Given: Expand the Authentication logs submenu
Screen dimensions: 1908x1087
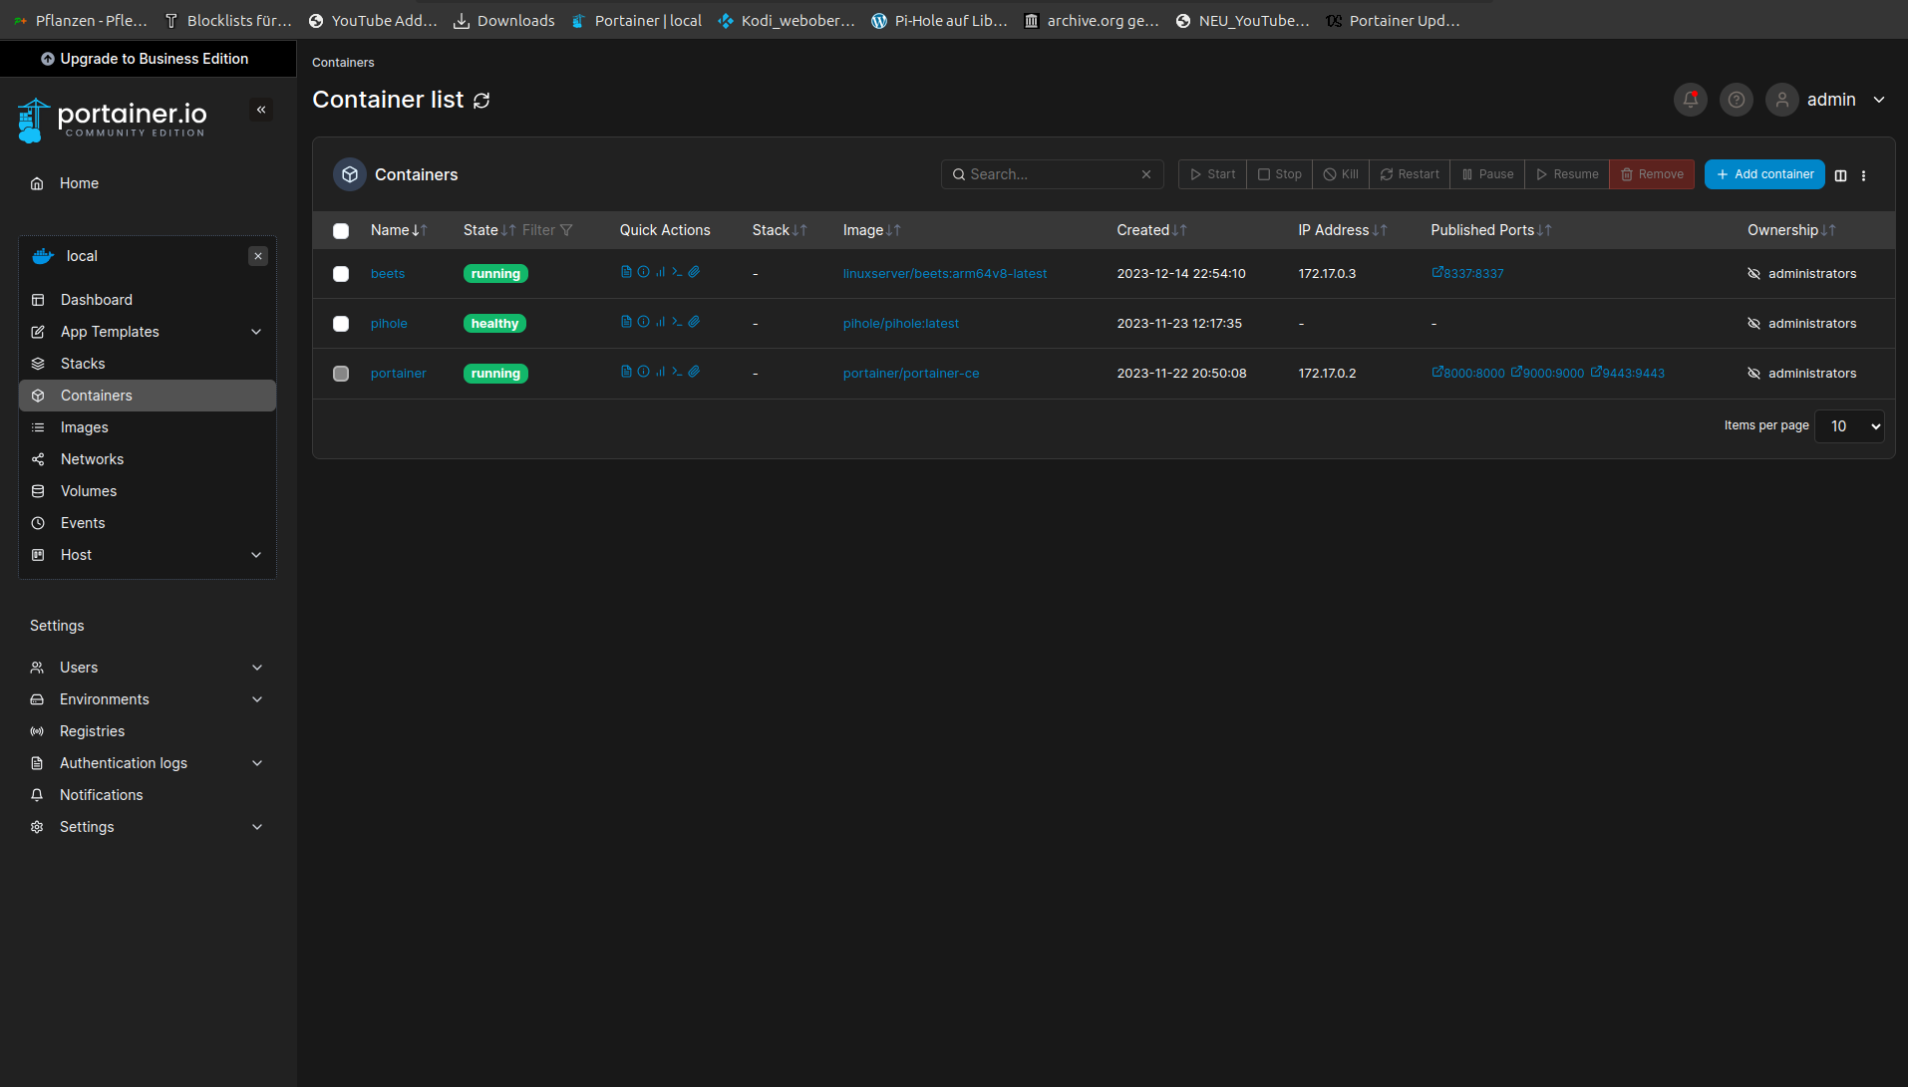Looking at the screenshot, I should point(257,763).
